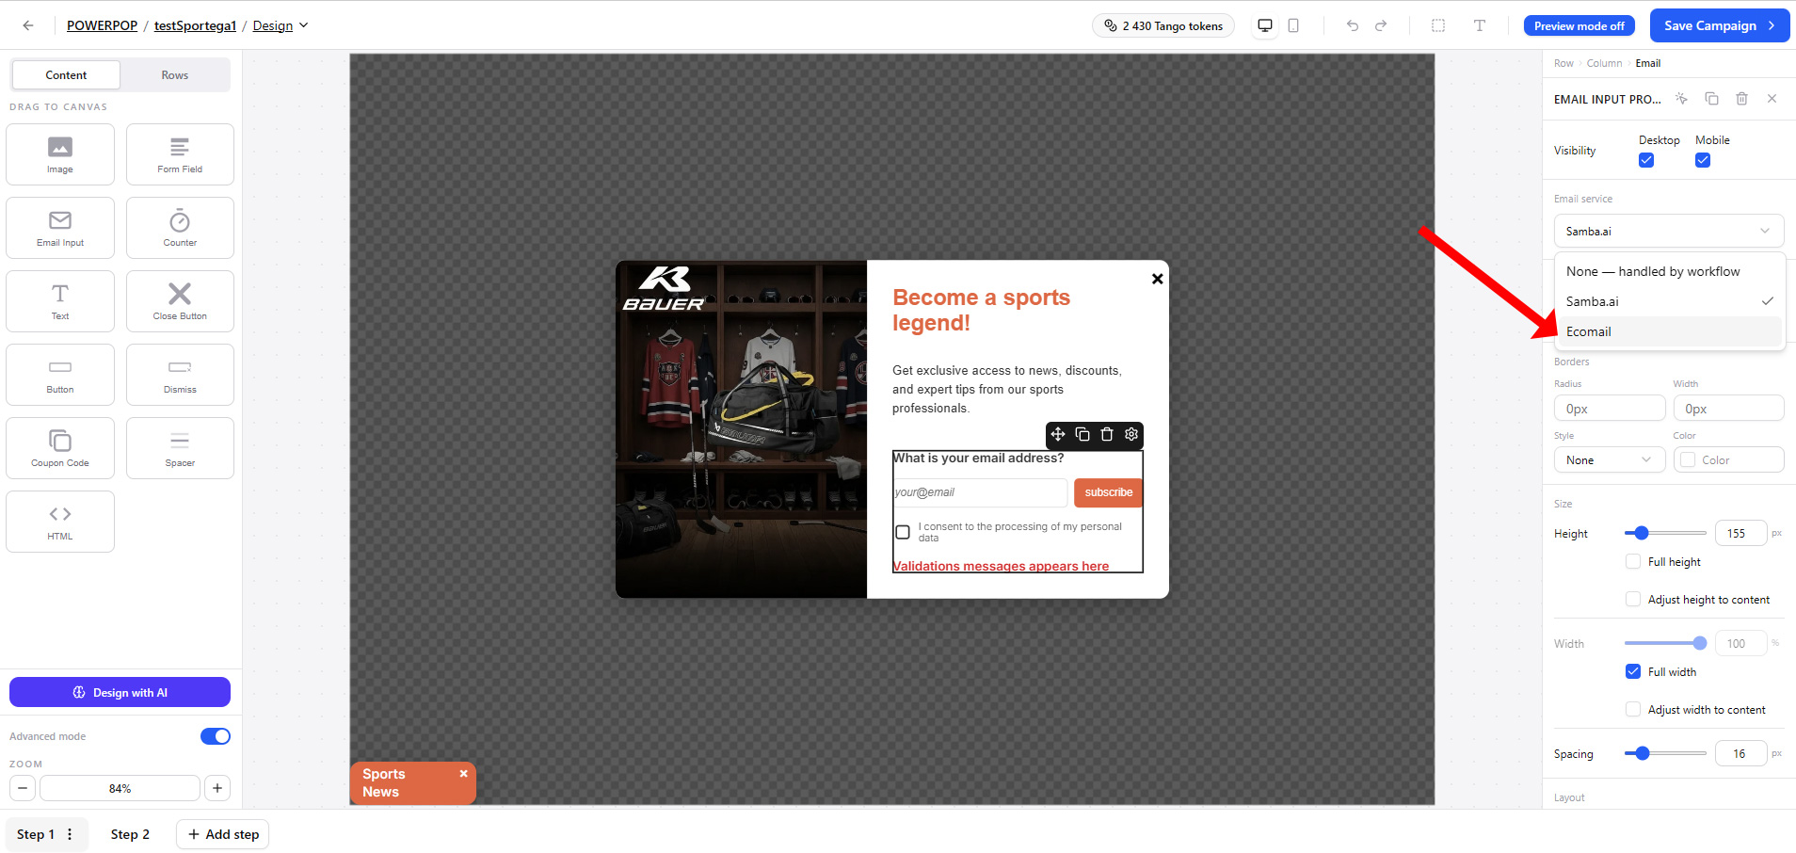
Task: Uncheck Mobile visibility checkbox
Action: tap(1703, 160)
